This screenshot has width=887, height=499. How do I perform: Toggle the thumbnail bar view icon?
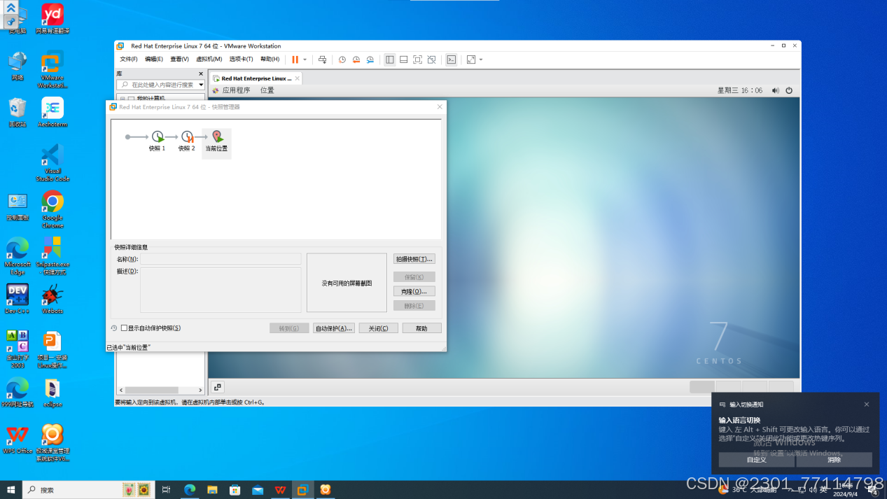point(404,59)
